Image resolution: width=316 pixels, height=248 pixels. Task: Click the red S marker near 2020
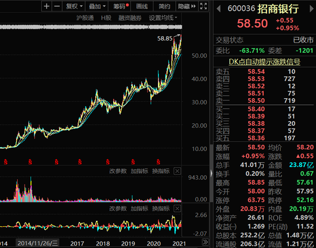click(x=158, y=162)
